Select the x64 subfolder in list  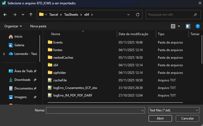pos(53,65)
